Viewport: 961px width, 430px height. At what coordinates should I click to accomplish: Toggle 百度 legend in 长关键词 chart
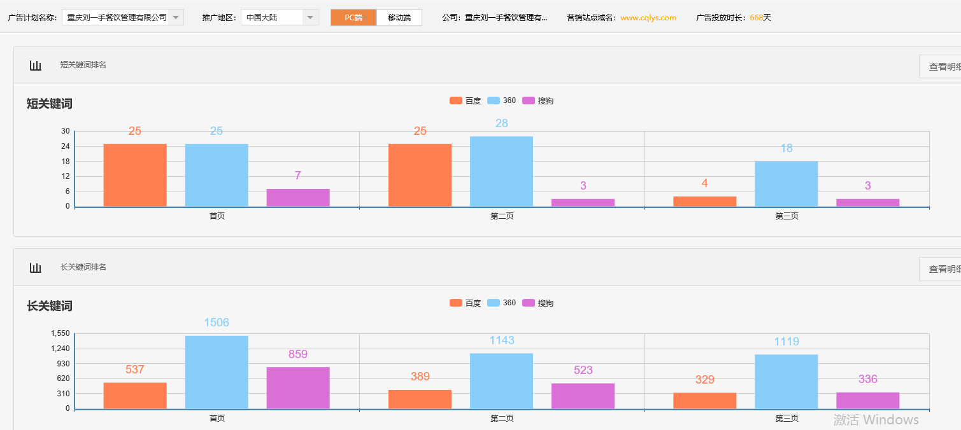(x=465, y=303)
